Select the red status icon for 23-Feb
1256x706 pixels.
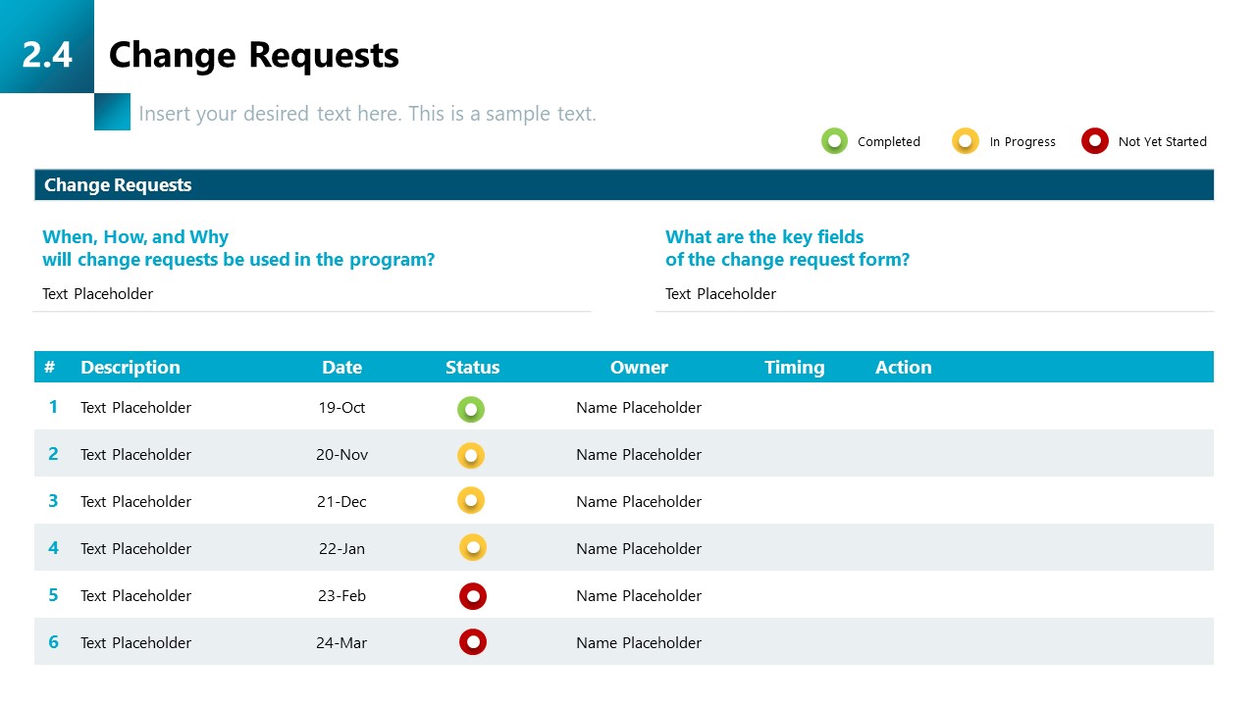click(473, 595)
